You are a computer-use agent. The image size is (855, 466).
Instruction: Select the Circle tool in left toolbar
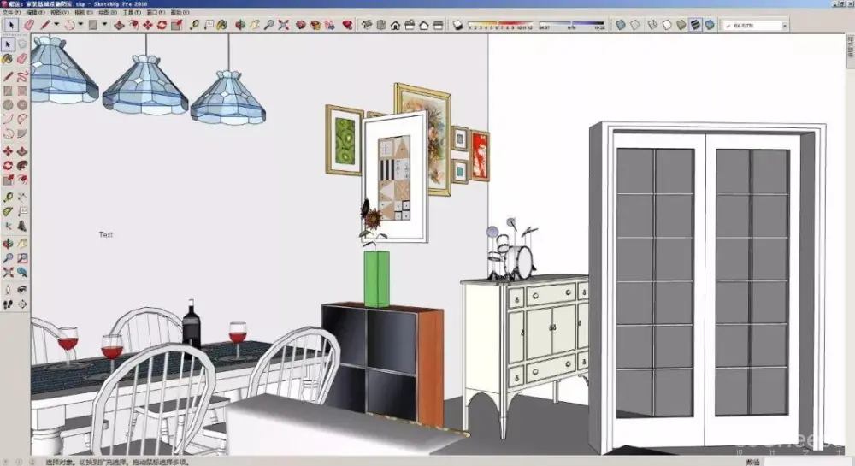pos(8,105)
